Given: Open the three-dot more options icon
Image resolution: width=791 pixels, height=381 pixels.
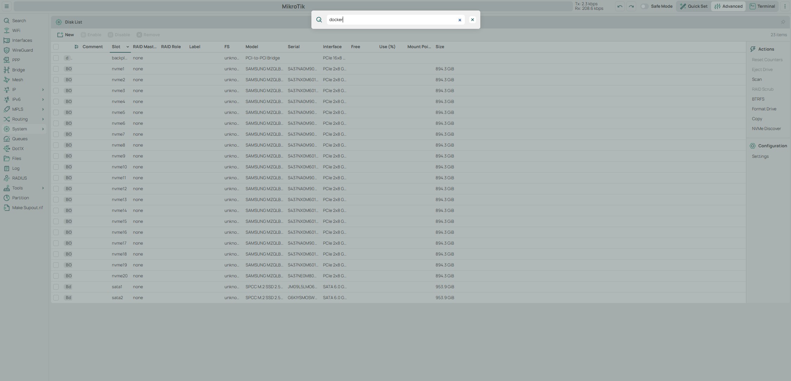Looking at the screenshot, I should point(785,6).
